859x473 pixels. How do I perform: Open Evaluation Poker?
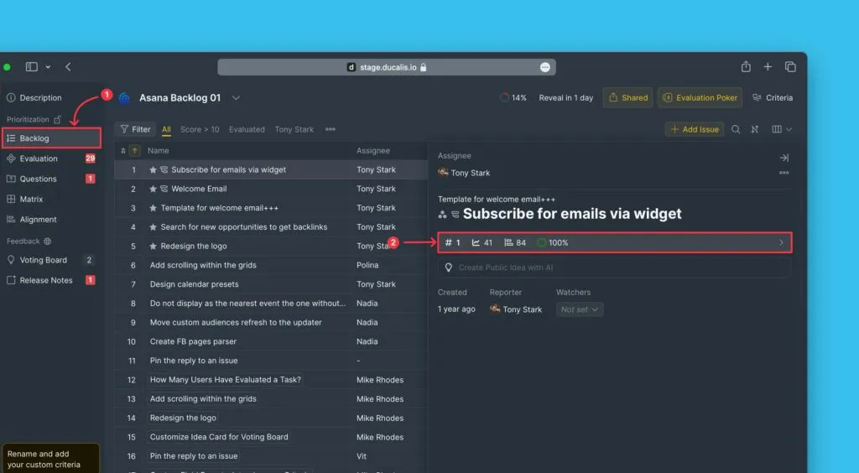(700, 97)
